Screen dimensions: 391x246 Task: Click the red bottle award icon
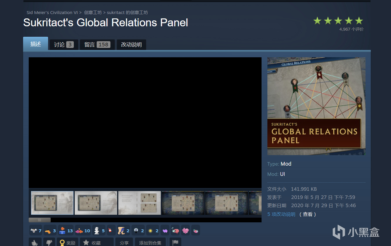[111, 231]
